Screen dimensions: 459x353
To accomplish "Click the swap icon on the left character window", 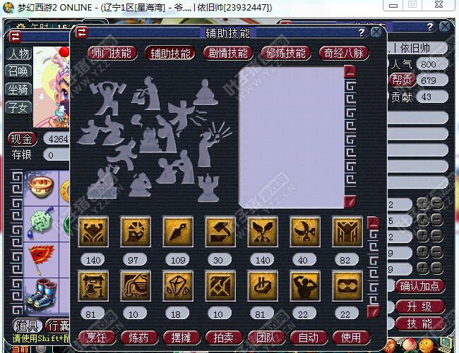I will pyautogui.click(x=15, y=37).
